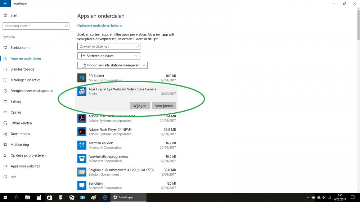Open 'Apps voor websites' in the sidebar
This screenshot has height=203, width=360.
25,166
